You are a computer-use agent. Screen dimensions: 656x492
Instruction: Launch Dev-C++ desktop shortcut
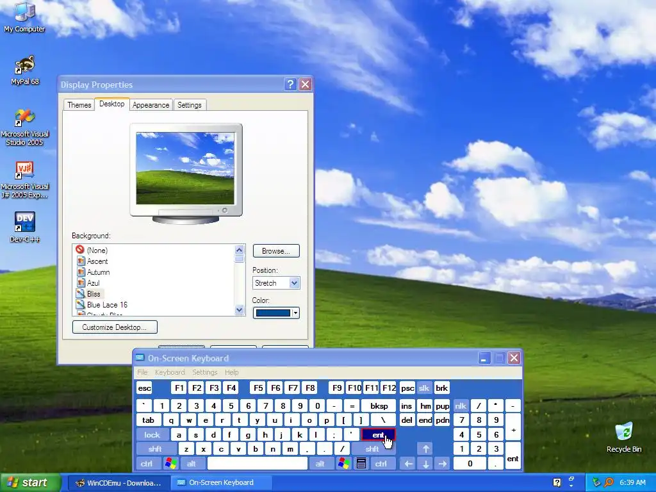pos(25,227)
